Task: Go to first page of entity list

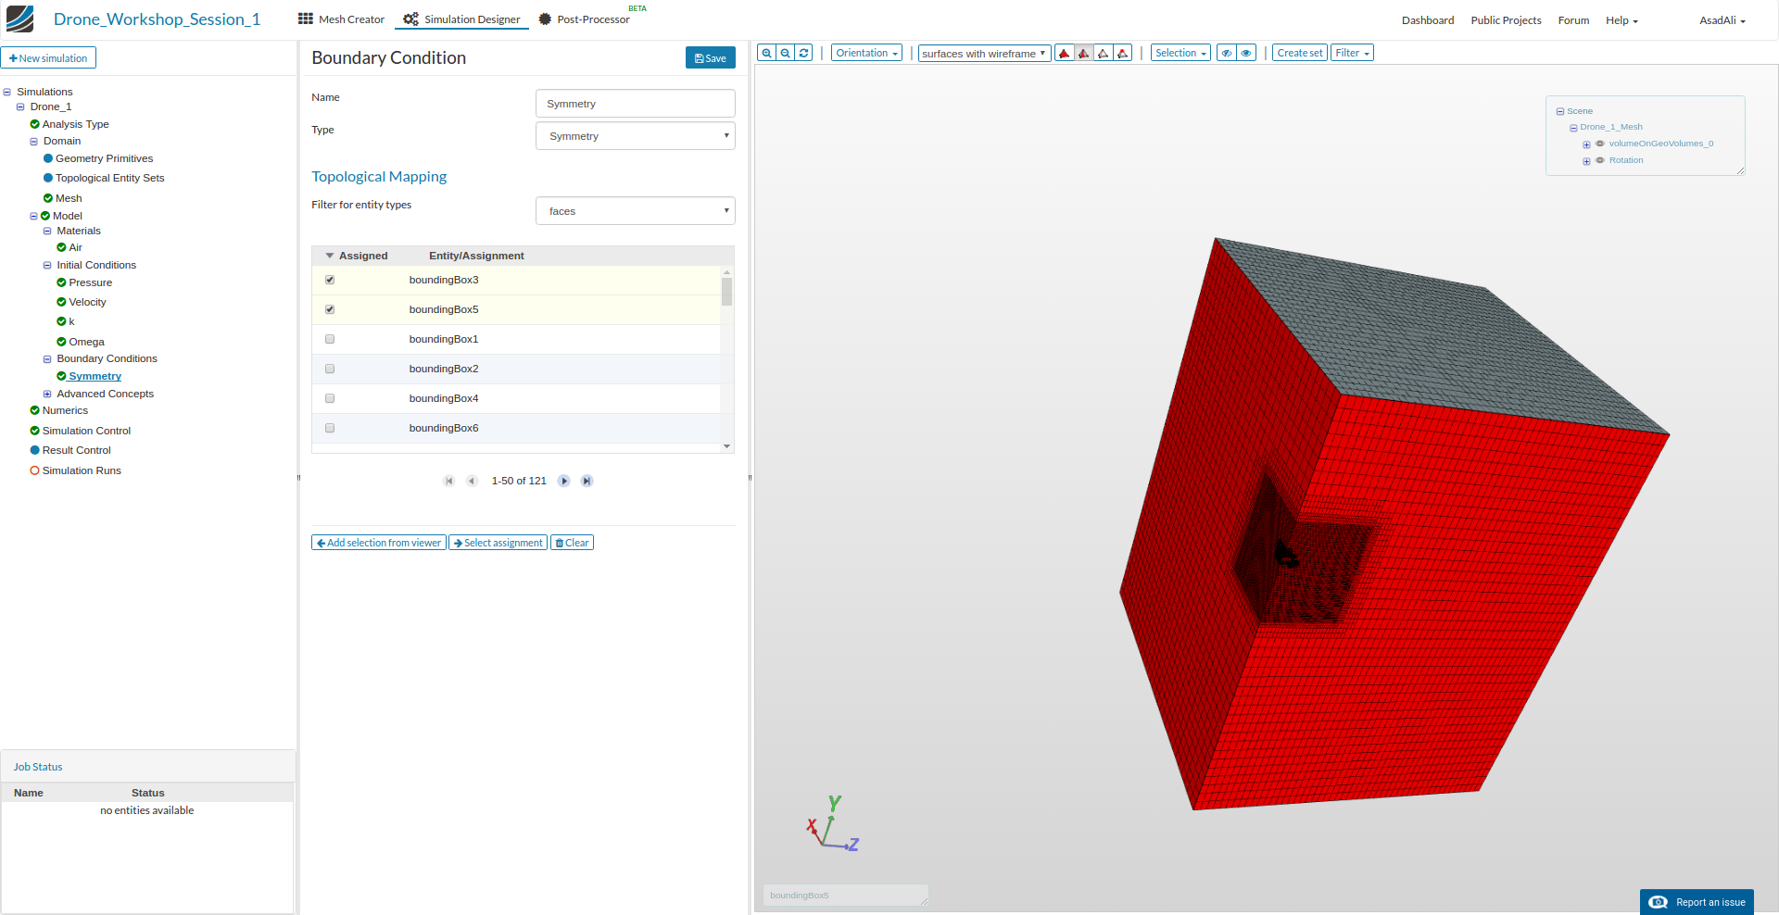Action: pyautogui.click(x=449, y=481)
